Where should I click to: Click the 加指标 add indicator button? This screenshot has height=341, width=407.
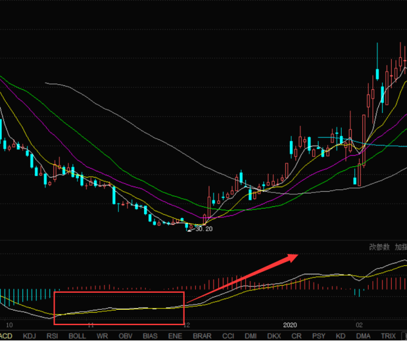(401, 247)
